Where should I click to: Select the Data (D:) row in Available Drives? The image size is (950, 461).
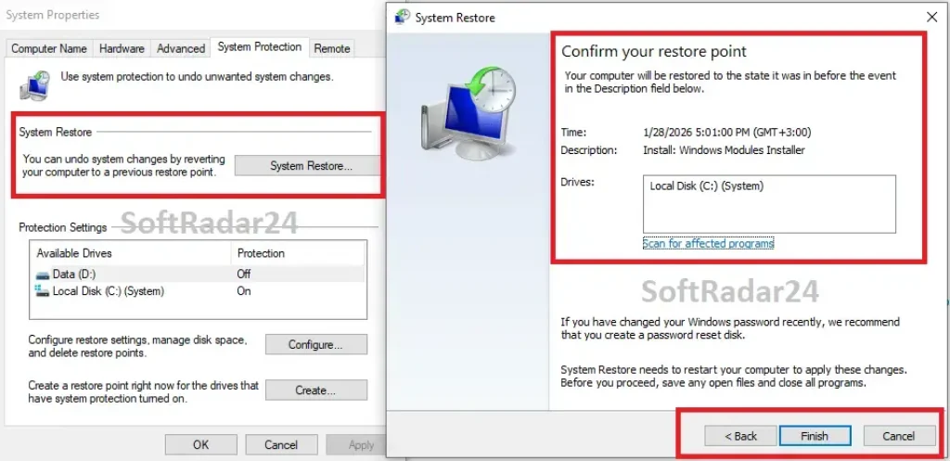pos(198,275)
